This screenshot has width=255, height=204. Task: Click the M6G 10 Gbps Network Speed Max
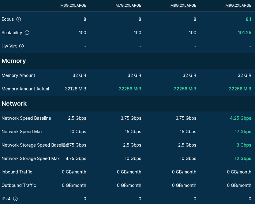pos(78,132)
